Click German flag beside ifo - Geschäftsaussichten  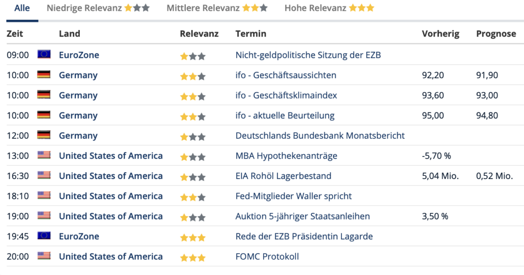pyautogui.click(x=44, y=74)
